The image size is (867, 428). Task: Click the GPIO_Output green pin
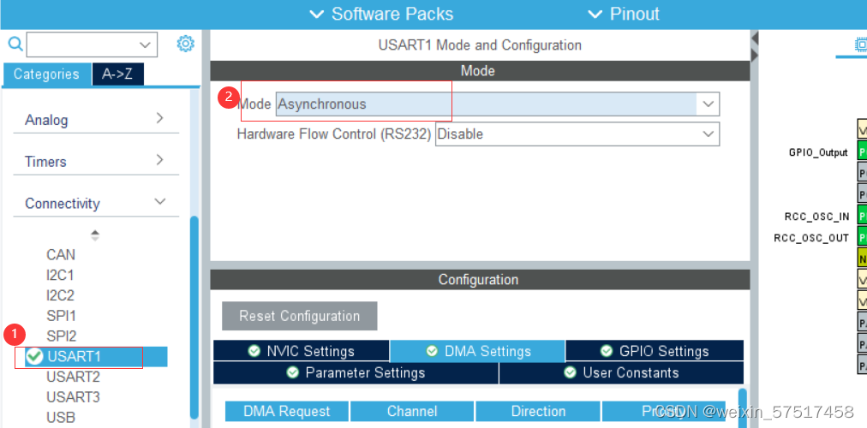point(862,151)
